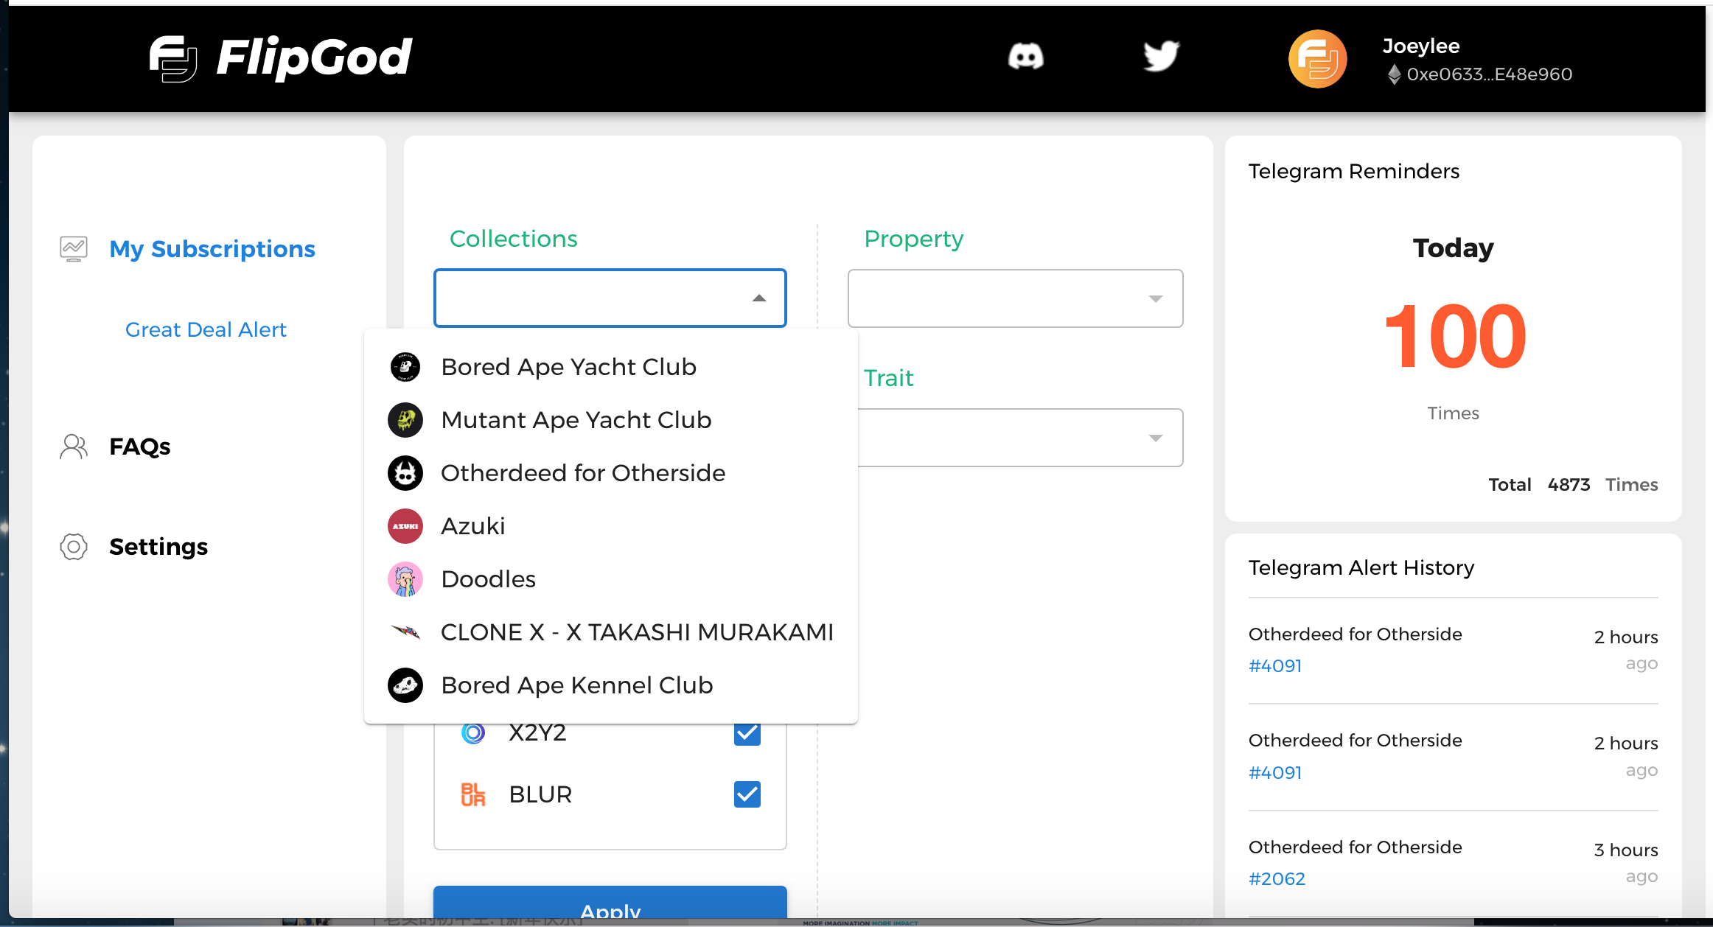Click the CLONE X collection icon
The image size is (1713, 927).
coord(405,632)
